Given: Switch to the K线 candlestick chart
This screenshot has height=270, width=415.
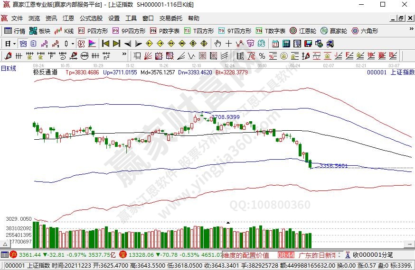Looking at the screenshot, I should (x=64, y=31).
